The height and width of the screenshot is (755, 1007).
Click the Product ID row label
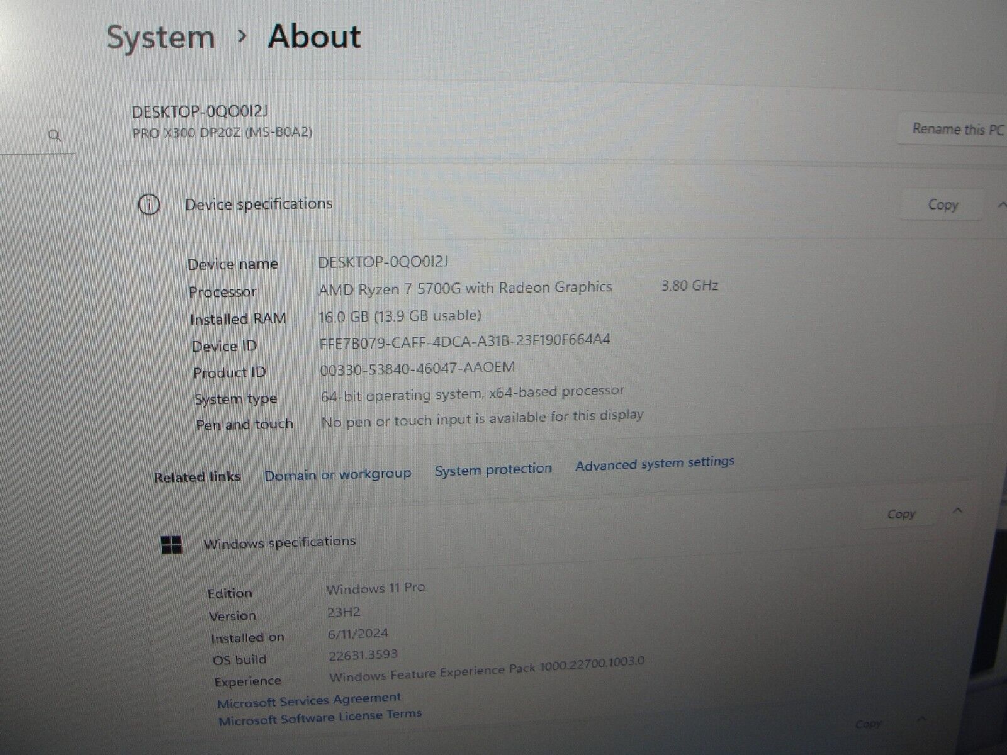pyautogui.click(x=229, y=372)
